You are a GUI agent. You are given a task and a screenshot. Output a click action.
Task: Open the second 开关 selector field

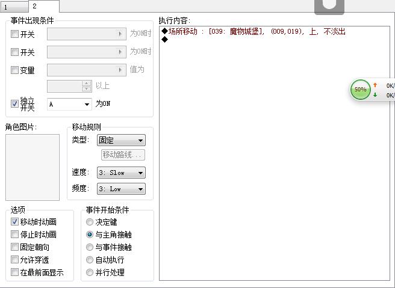(87, 52)
